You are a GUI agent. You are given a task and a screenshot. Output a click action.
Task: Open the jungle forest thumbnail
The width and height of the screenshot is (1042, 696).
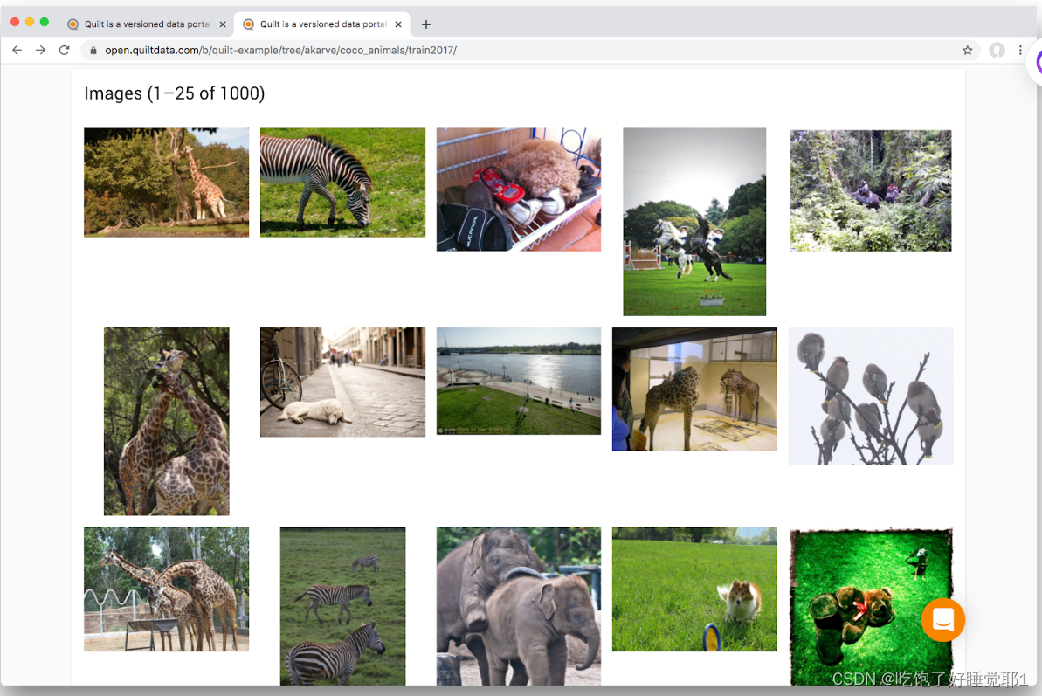871,190
